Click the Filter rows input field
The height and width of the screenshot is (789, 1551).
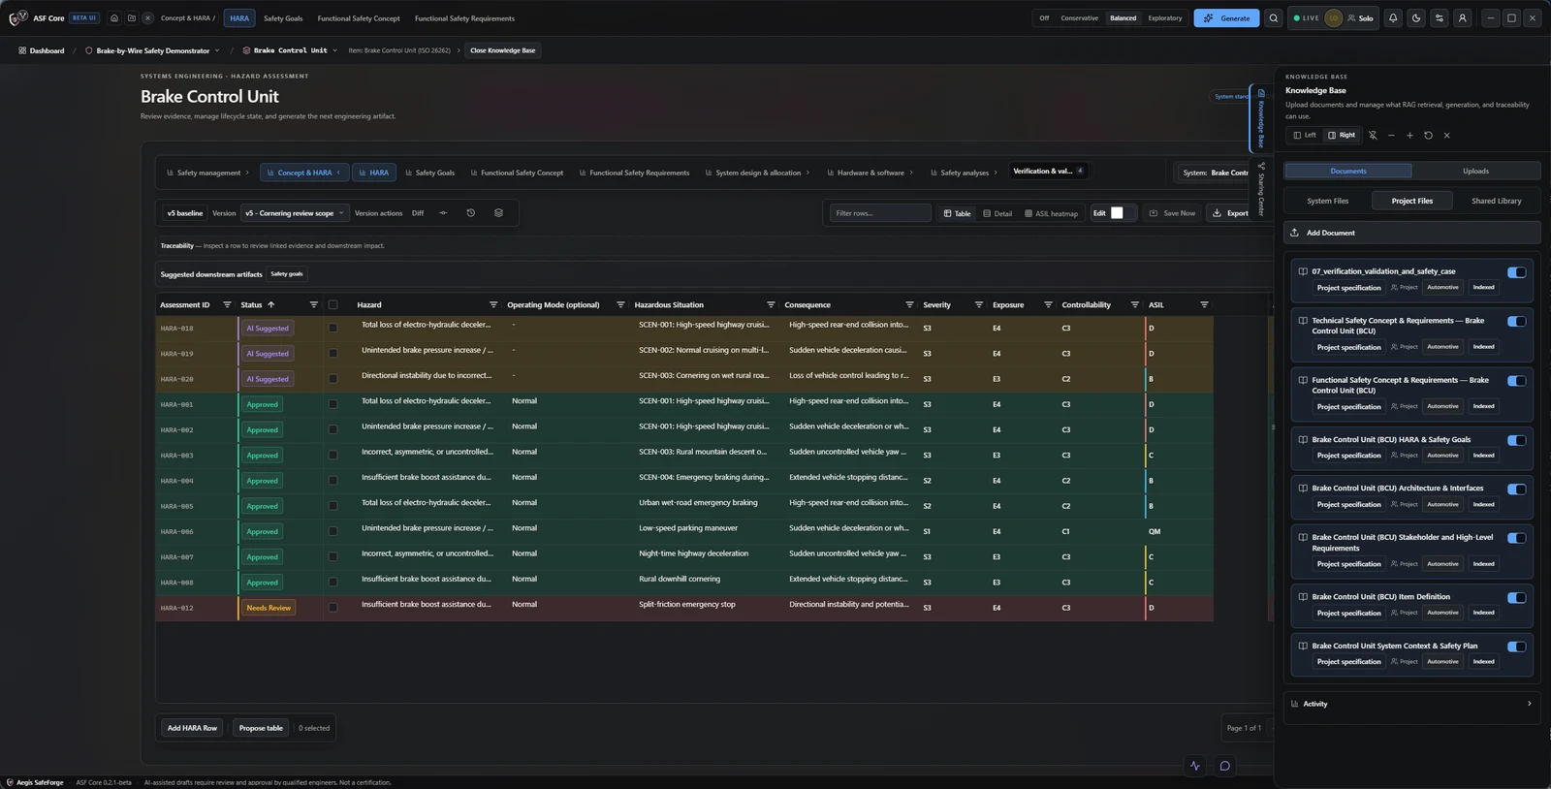[879, 213]
